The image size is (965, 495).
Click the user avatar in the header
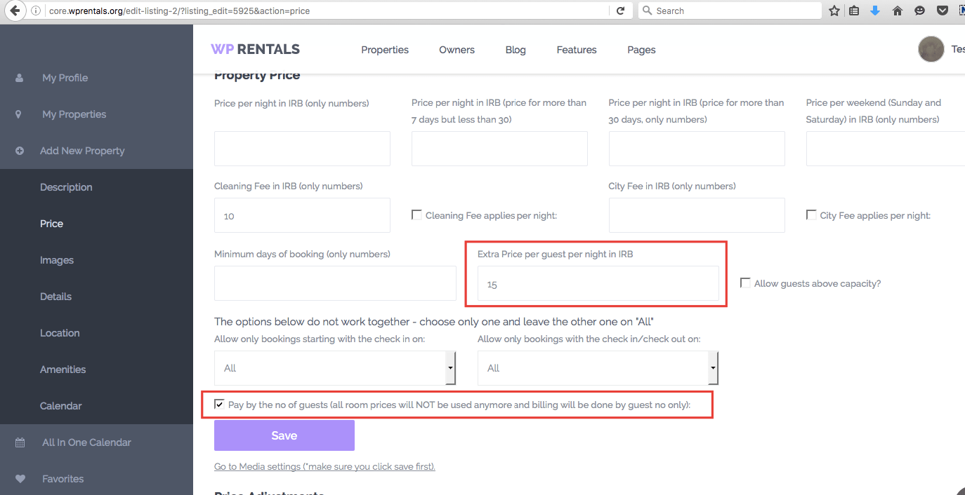pyautogui.click(x=931, y=49)
